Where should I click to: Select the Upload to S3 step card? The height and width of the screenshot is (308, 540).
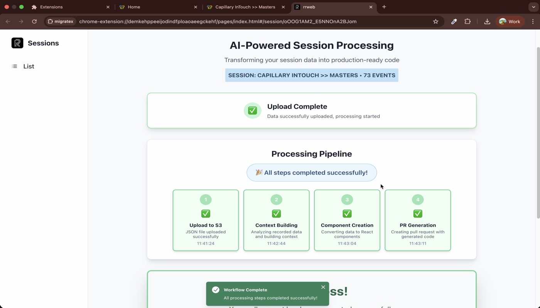(206, 220)
